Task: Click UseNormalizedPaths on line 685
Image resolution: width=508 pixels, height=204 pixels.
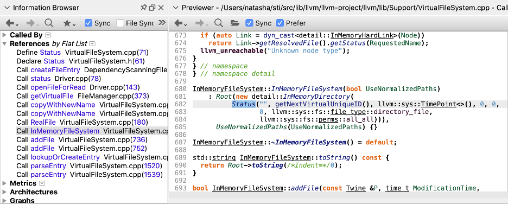Action: (251, 127)
